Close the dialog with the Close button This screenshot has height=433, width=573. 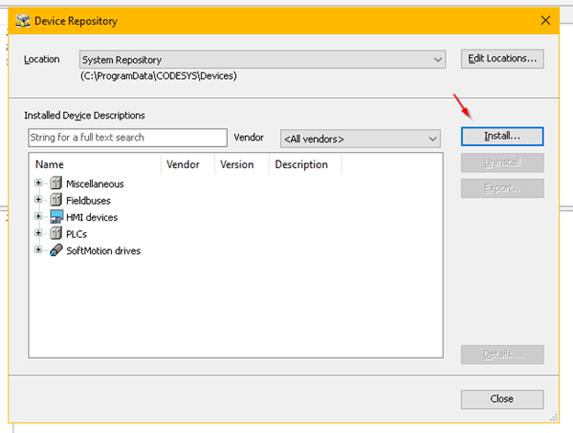pos(502,399)
